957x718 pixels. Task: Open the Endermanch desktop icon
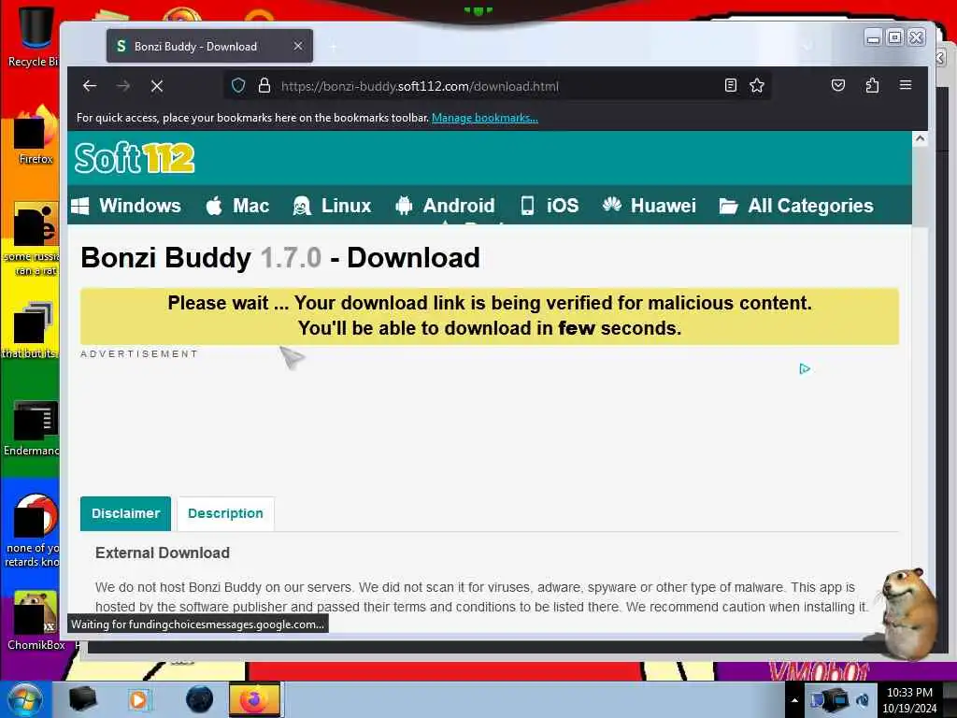pos(34,427)
